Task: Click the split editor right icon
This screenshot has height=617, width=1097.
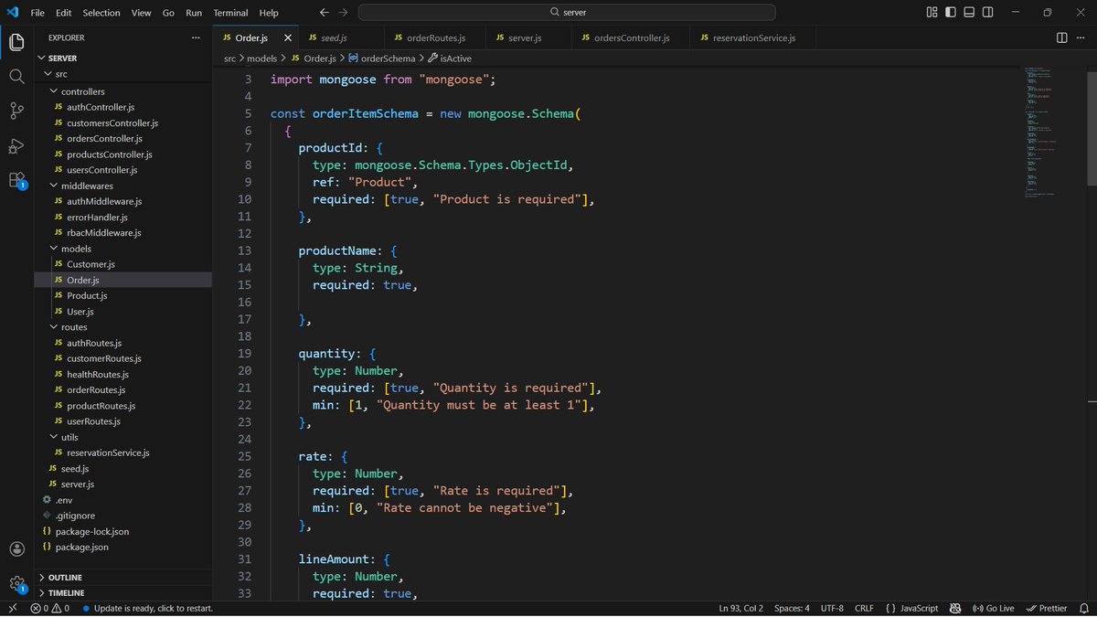Action: coord(1061,37)
